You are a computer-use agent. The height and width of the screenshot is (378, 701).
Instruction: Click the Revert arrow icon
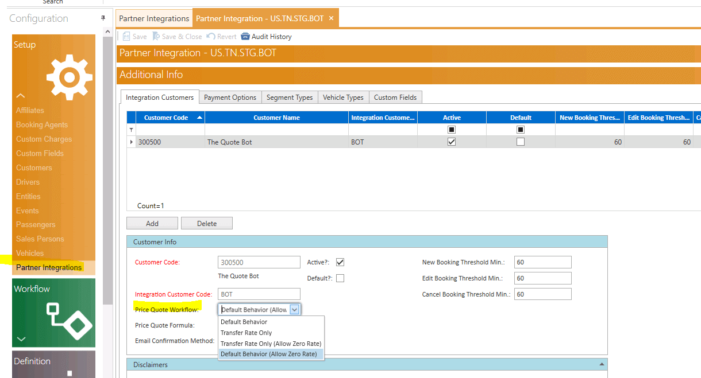coord(211,37)
